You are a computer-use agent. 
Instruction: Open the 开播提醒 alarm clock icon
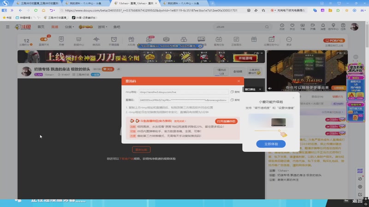click(x=114, y=41)
